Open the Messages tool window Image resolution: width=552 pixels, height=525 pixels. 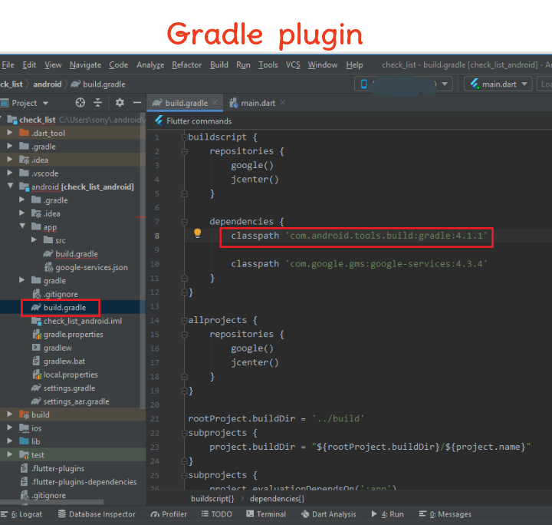445,514
